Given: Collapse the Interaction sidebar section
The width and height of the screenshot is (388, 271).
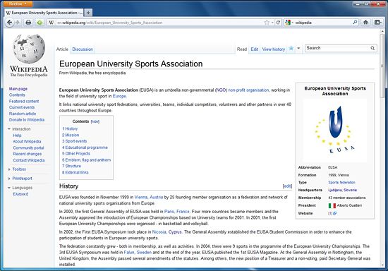Looking at the screenshot, I should point(9,129).
